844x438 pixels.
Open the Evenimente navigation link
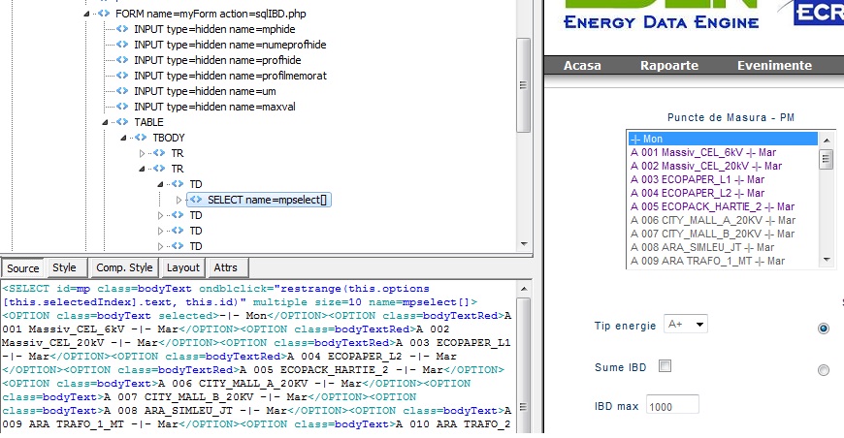click(773, 66)
